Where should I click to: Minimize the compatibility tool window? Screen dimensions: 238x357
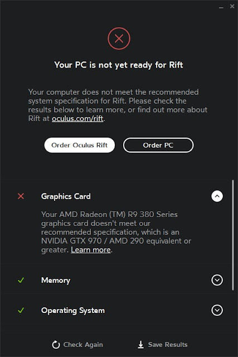point(221,7)
